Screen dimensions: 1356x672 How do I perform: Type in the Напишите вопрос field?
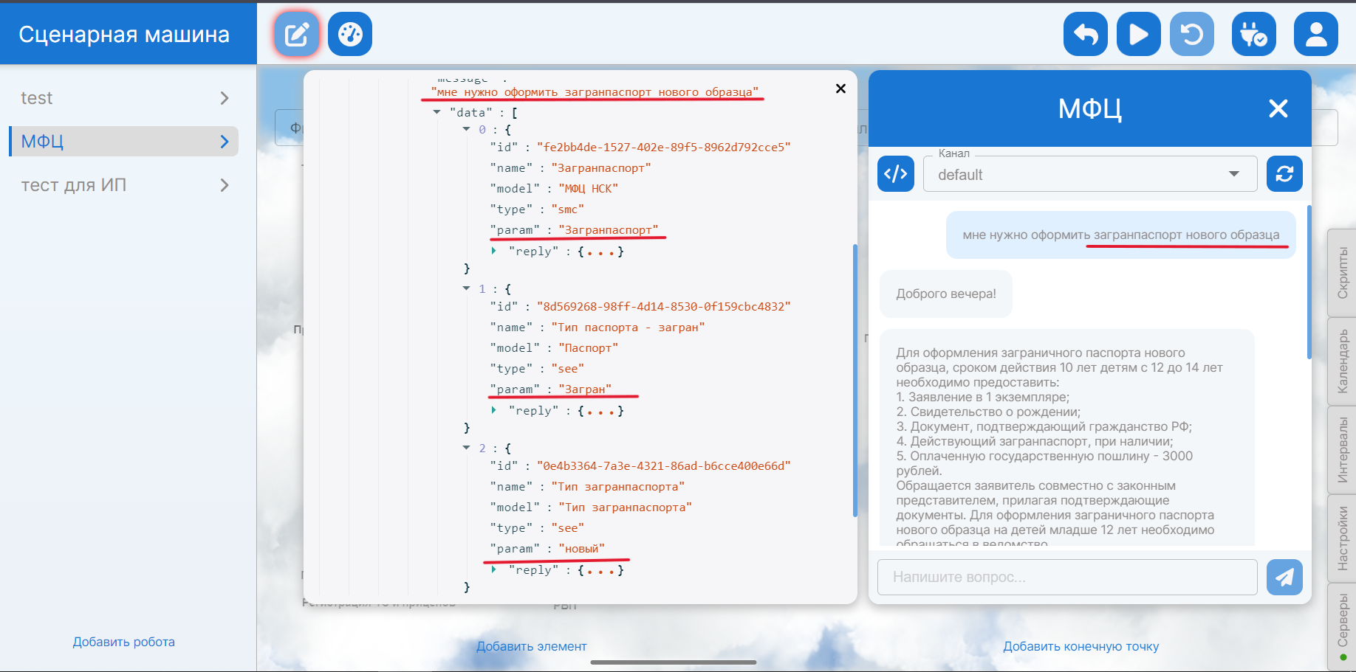click(x=1067, y=577)
